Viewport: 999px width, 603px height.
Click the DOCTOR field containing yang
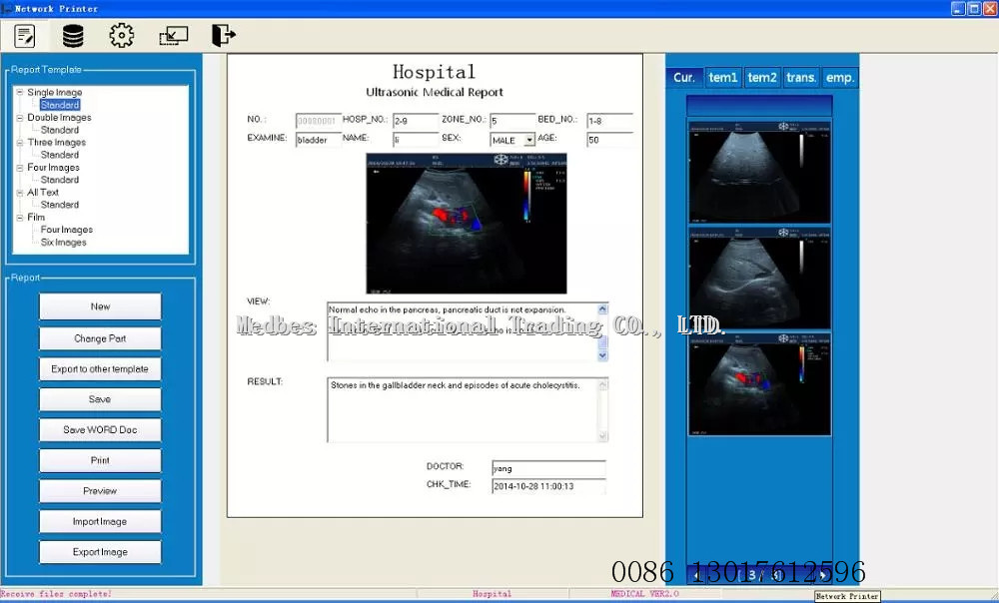click(x=548, y=468)
